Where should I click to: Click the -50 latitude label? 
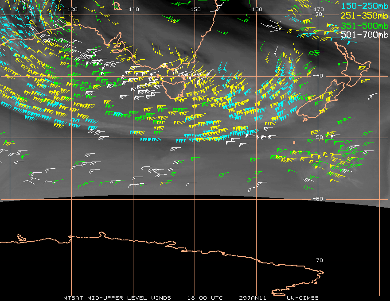pos(318,137)
